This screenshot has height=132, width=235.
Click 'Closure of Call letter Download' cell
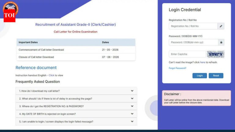(x=36, y=57)
